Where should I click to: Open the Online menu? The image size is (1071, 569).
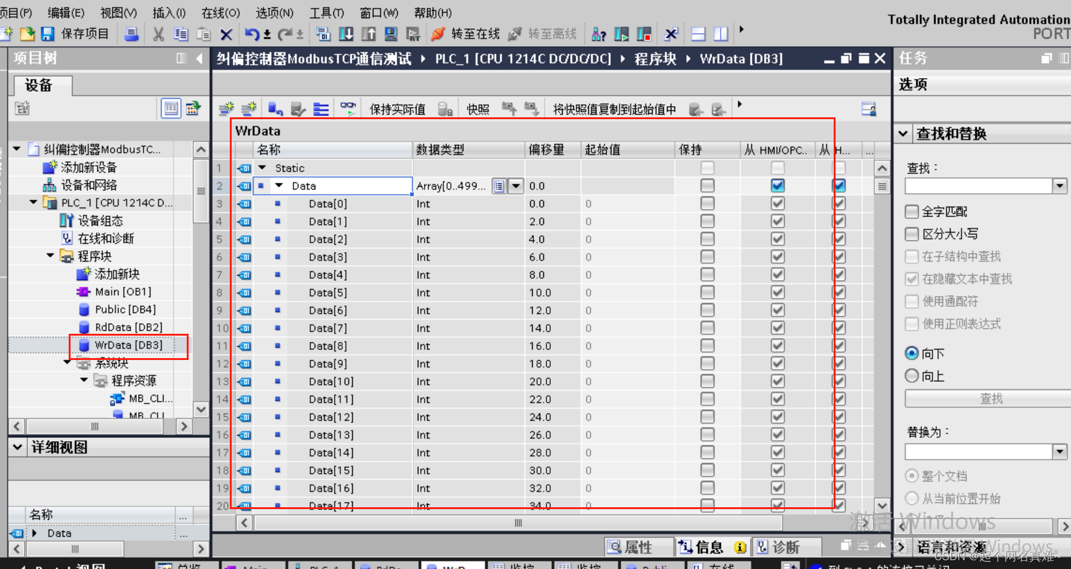point(220,12)
